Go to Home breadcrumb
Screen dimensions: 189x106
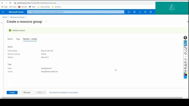click(5, 17)
